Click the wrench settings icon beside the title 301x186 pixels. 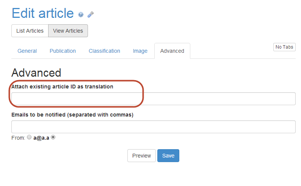(x=91, y=14)
